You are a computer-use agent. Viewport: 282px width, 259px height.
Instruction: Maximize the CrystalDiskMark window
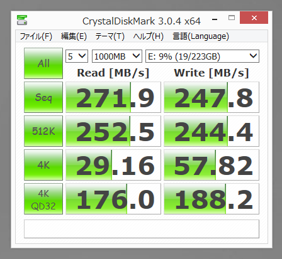click(232, 18)
